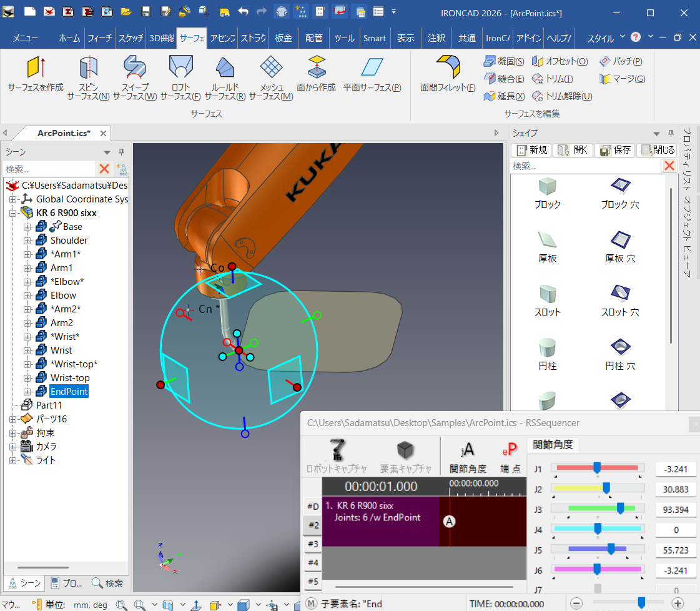
Task: Click 開く button in シェイプ panel
Action: pos(573,150)
